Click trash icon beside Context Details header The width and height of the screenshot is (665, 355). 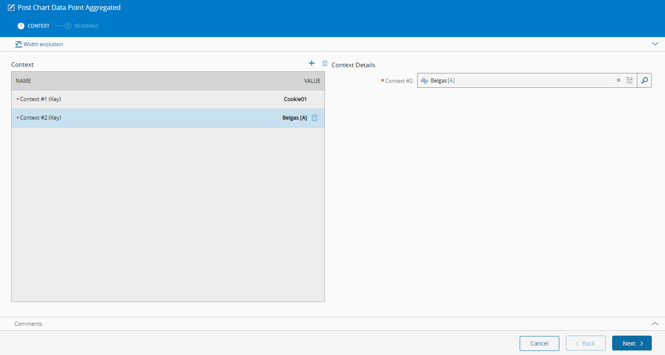point(325,63)
